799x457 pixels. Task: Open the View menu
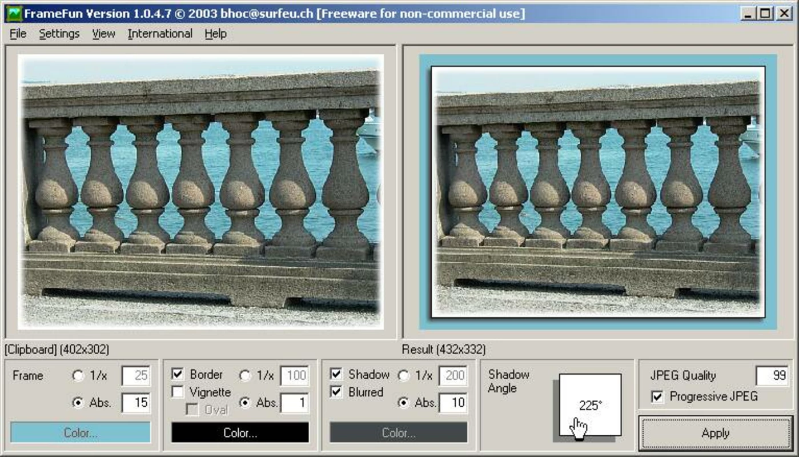[103, 34]
